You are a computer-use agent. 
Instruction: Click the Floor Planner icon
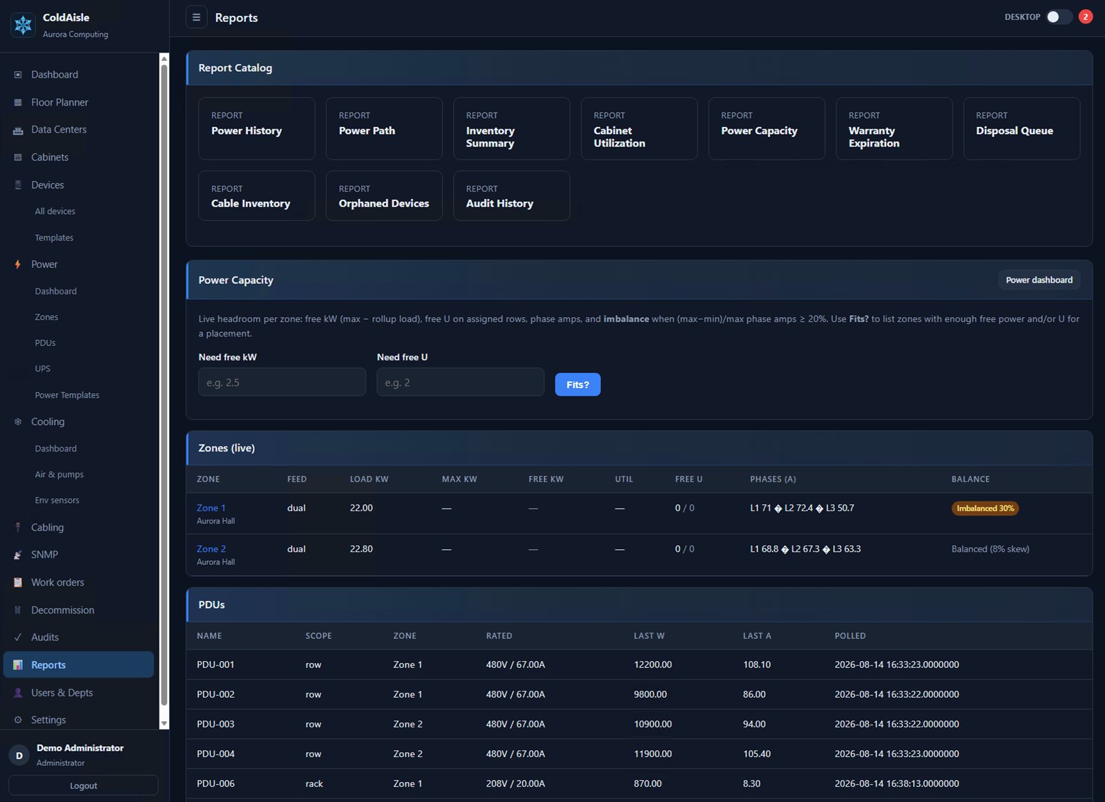click(x=18, y=102)
